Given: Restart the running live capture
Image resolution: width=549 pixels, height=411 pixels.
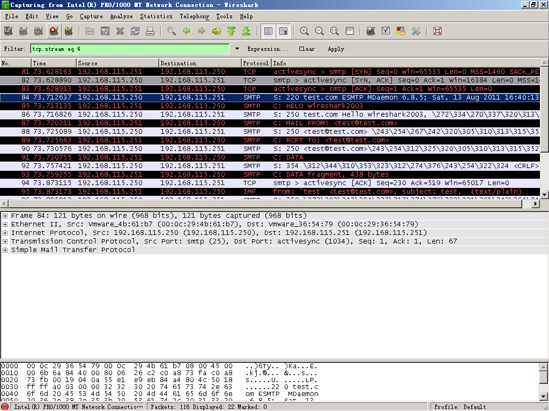Looking at the screenshot, I should 69,31.
